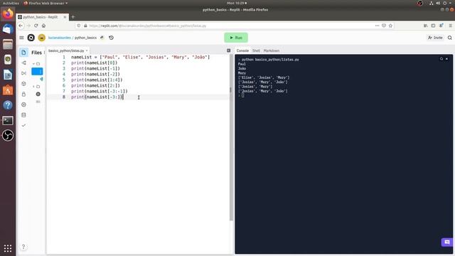Open Replit search magnifier
455x256 pixels.
[x=449, y=38]
